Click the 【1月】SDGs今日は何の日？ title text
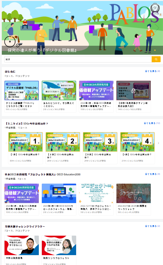Screen dimensions: 163x265 tap(25, 154)
